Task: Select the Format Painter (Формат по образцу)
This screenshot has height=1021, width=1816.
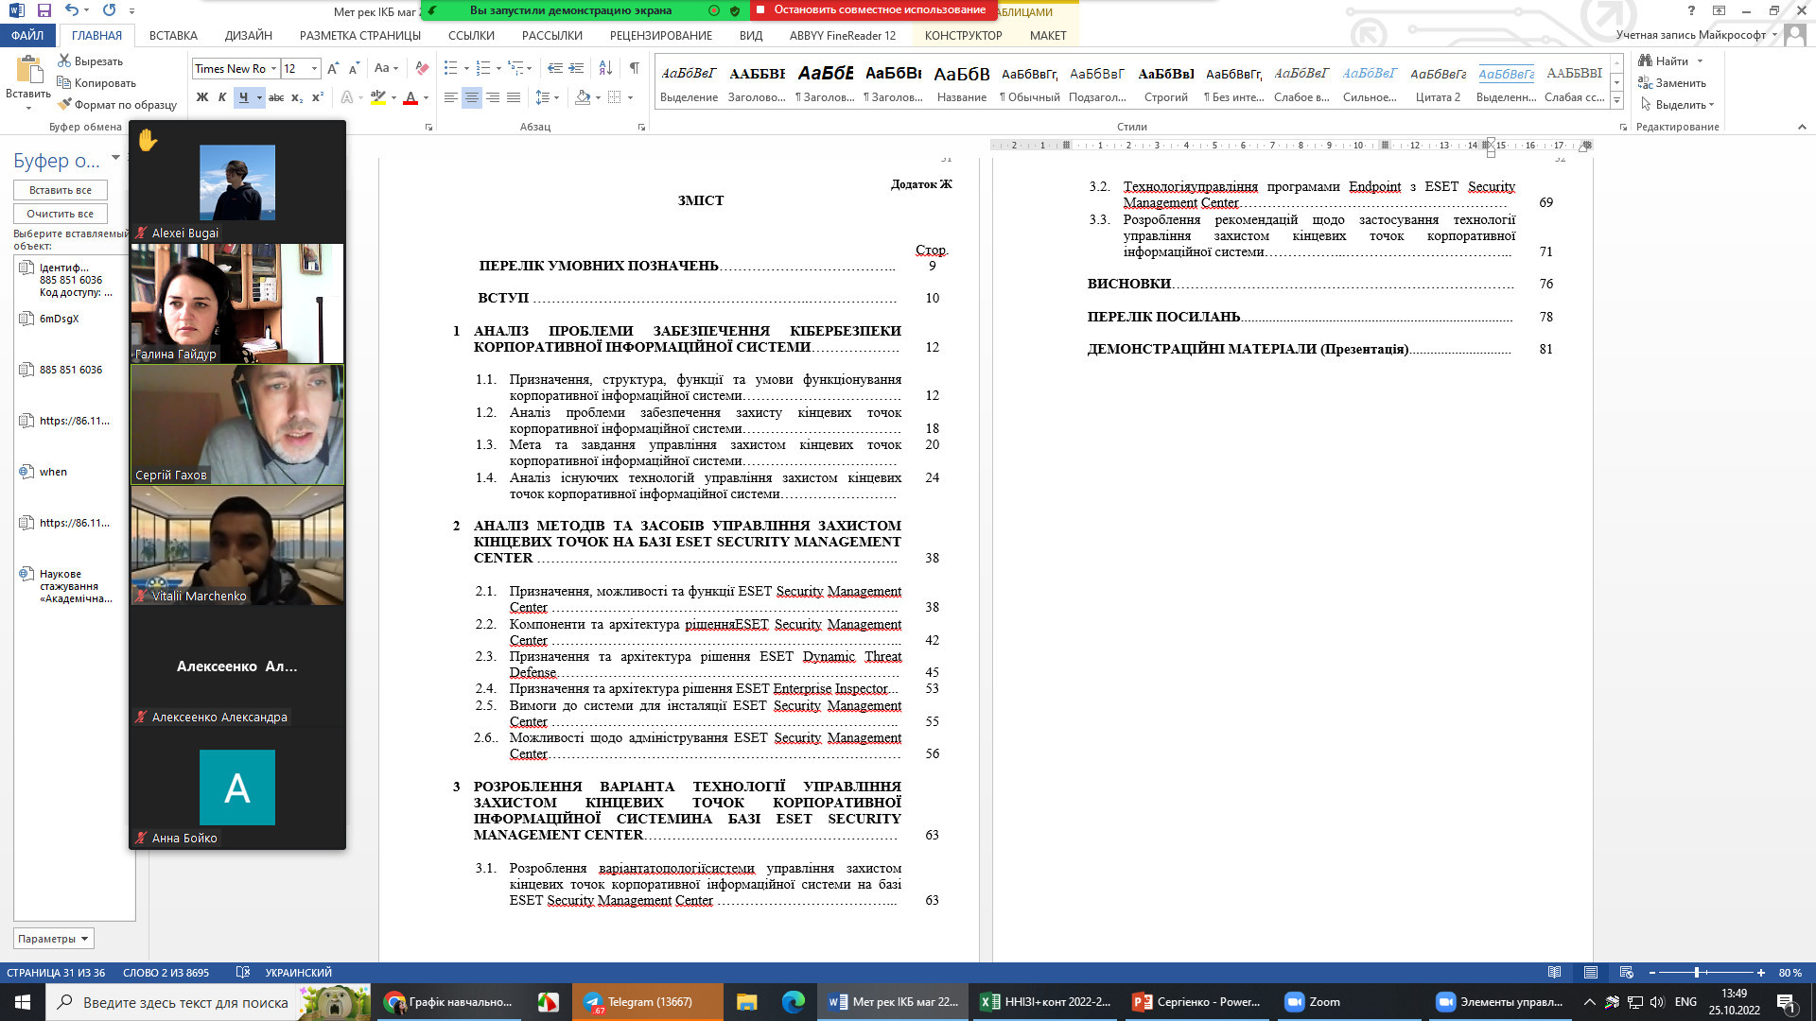Action: coord(117,104)
